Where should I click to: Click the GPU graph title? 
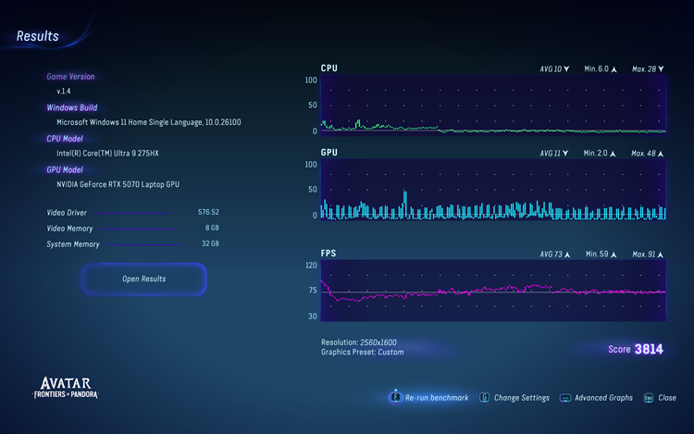click(329, 152)
